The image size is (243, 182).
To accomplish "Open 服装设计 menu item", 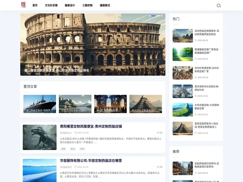I will (70, 5).
